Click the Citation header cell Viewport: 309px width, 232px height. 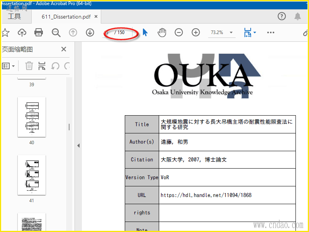click(x=142, y=160)
